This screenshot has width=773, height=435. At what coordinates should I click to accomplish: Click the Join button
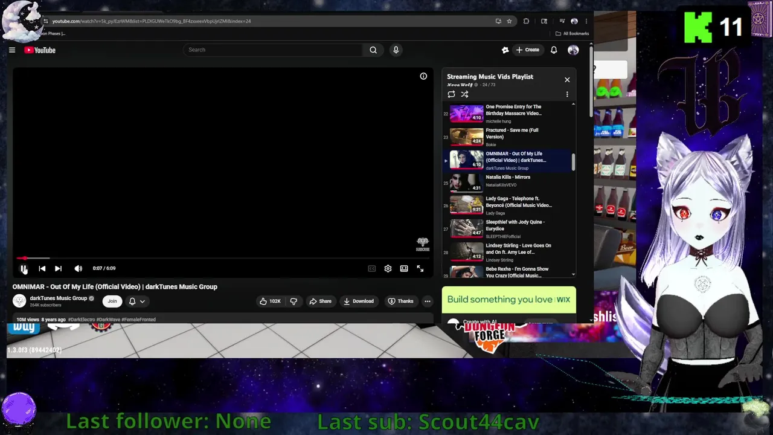tap(112, 301)
